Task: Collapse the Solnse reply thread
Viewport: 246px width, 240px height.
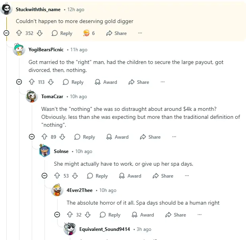Action: 44,176
